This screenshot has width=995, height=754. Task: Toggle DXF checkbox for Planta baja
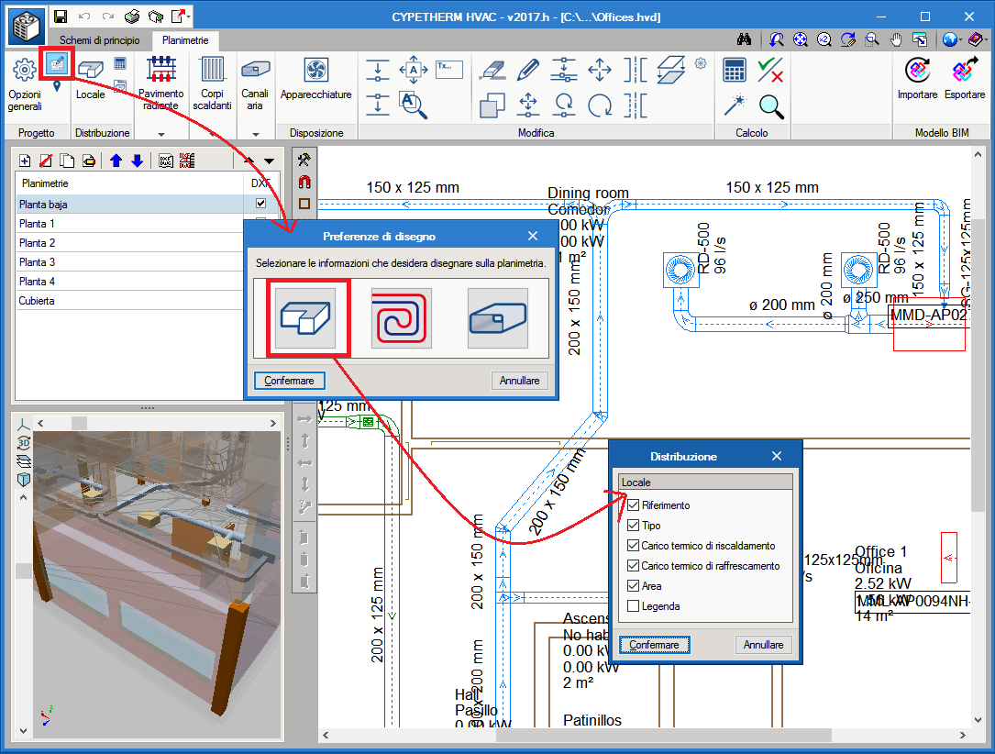pyautogui.click(x=260, y=204)
